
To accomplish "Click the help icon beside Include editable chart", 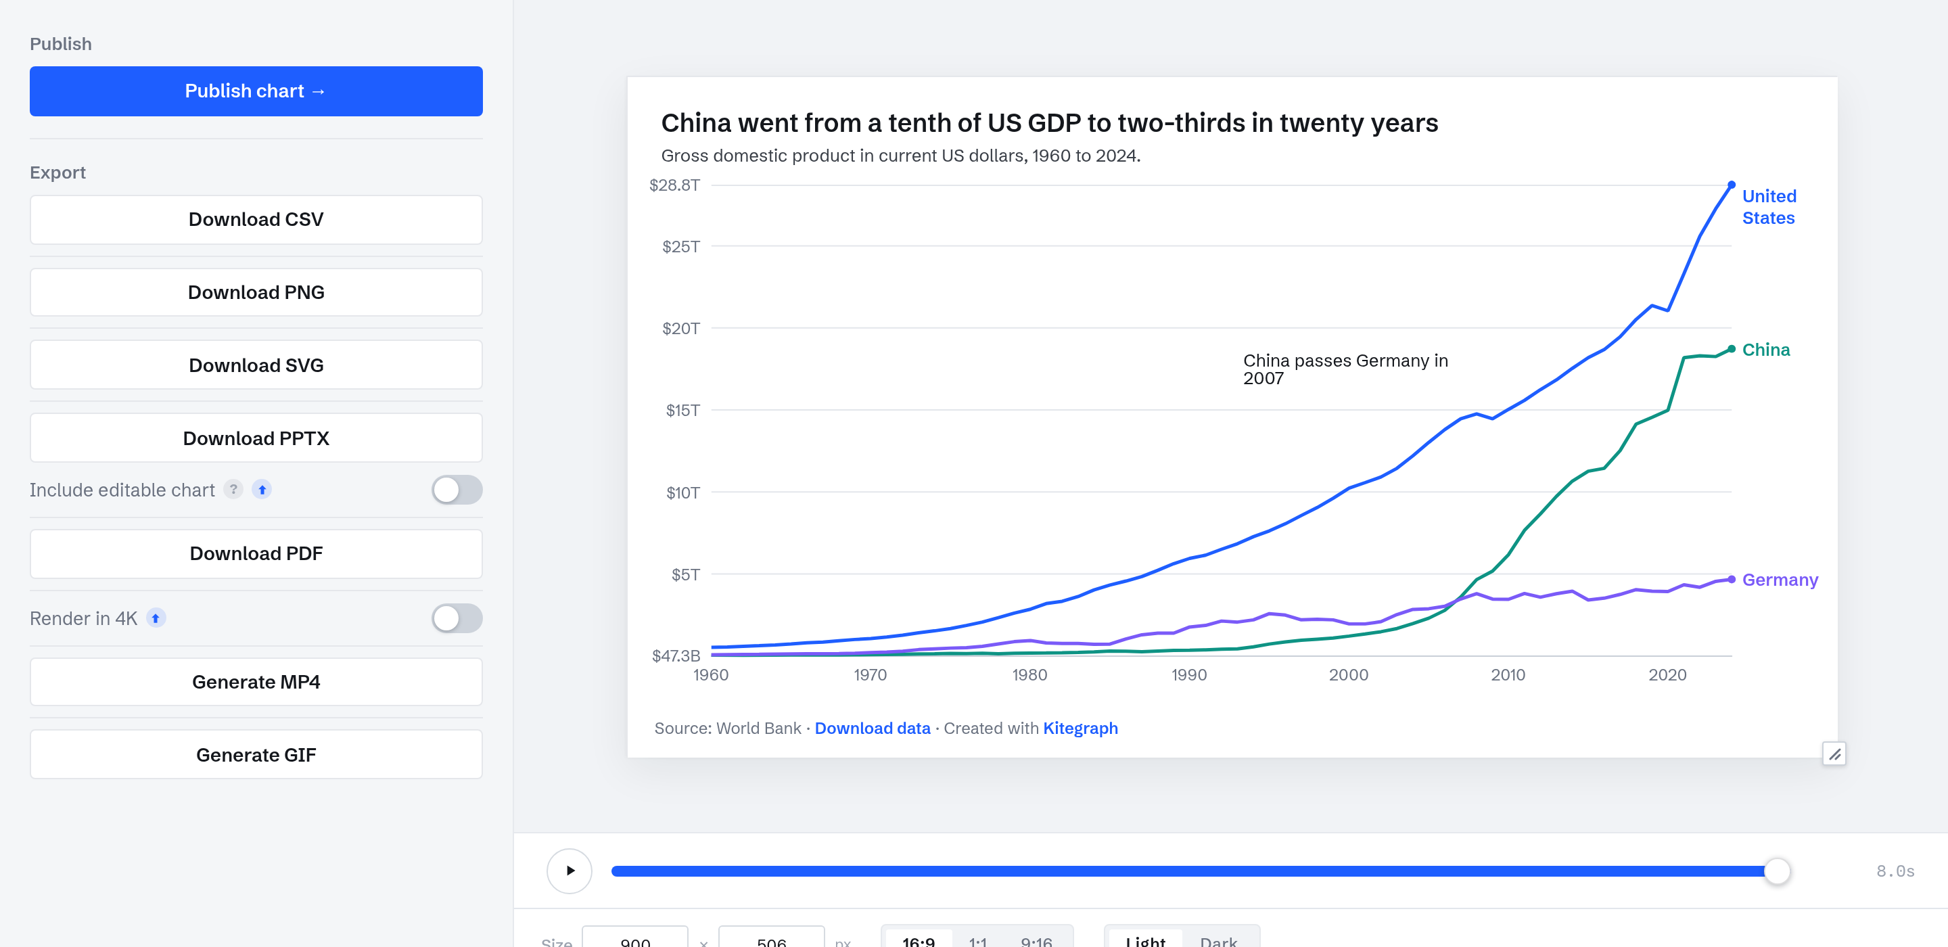I will [x=233, y=489].
